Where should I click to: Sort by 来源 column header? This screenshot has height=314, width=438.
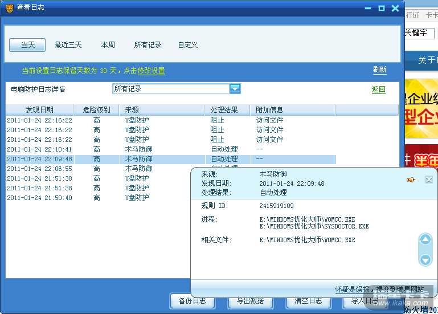162,109
